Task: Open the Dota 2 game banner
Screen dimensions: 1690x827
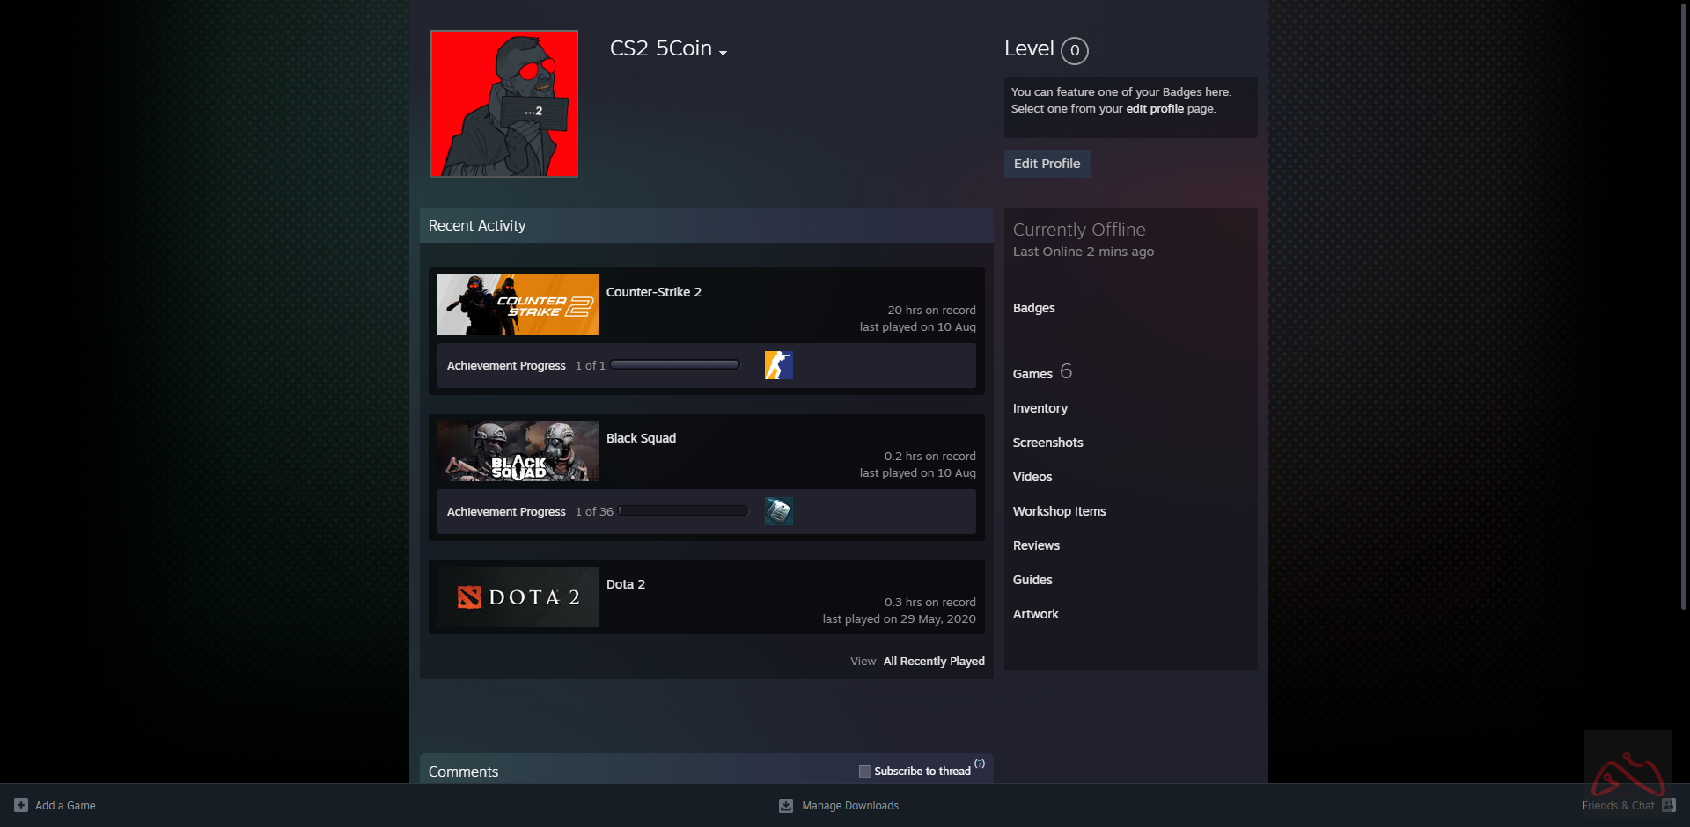Action: [x=518, y=597]
